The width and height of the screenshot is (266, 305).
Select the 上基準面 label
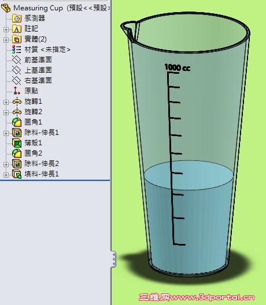38,70
